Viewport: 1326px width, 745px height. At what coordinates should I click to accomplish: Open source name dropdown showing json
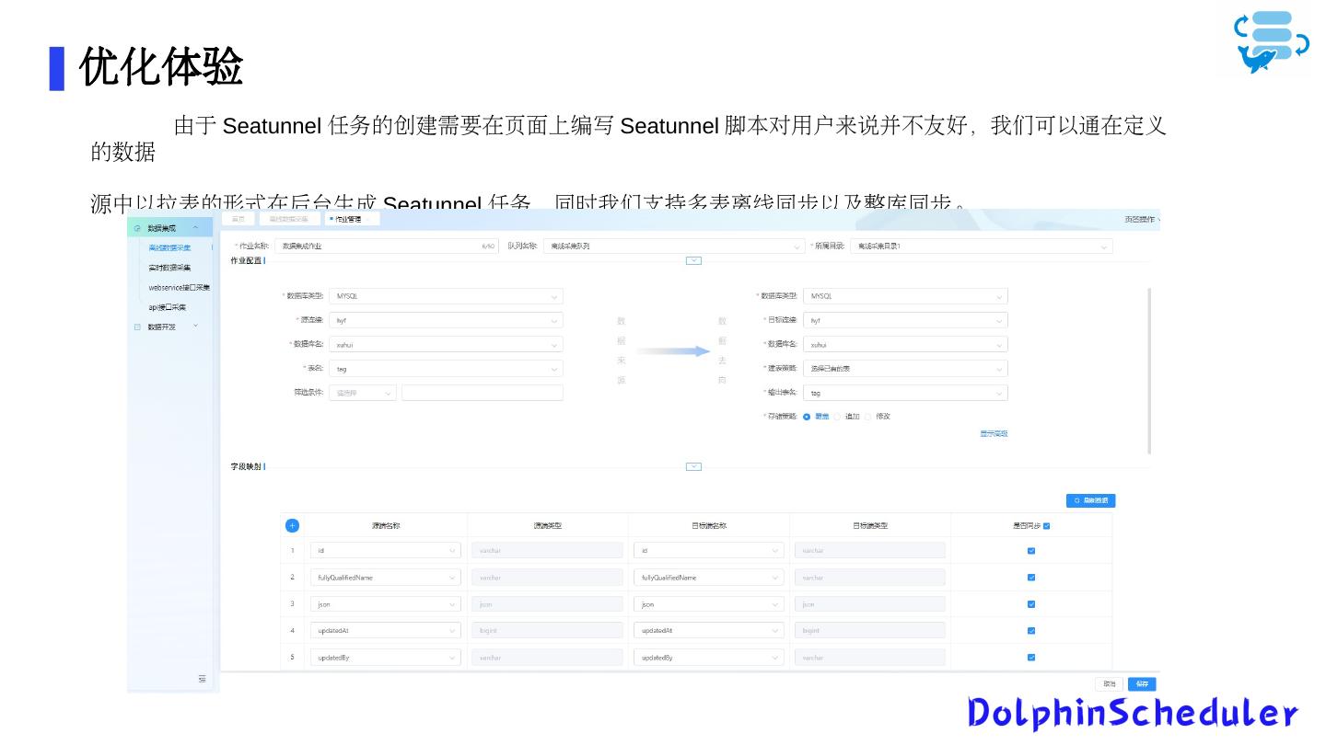(x=386, y=604)
